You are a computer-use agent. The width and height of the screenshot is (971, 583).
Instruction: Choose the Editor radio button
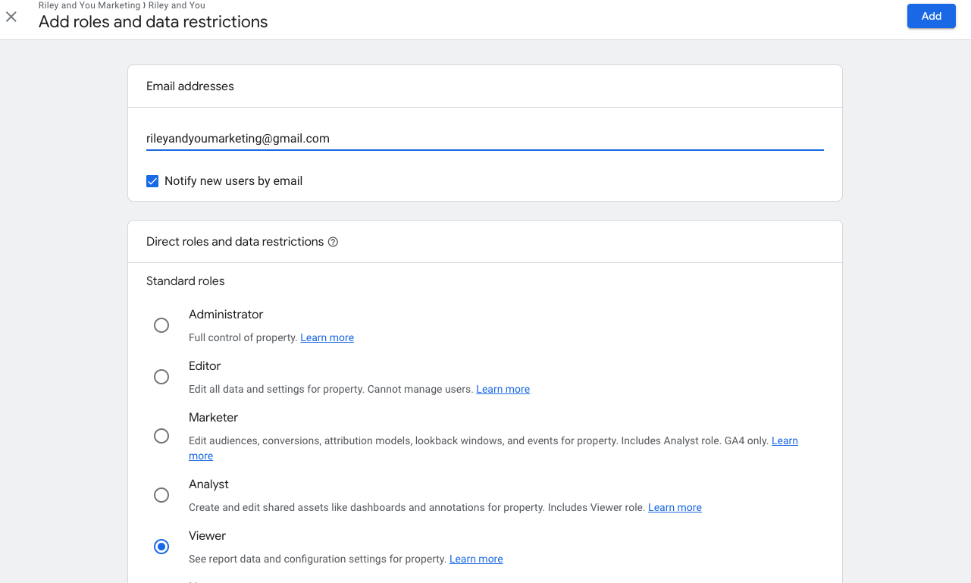click(x=161, y=377)
